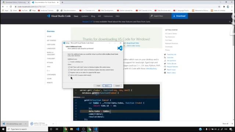Image resolution: width=235 pixels, height=132 pixels.
Task: Click the Subscribe RSS icon
Action: pos(165,58)
